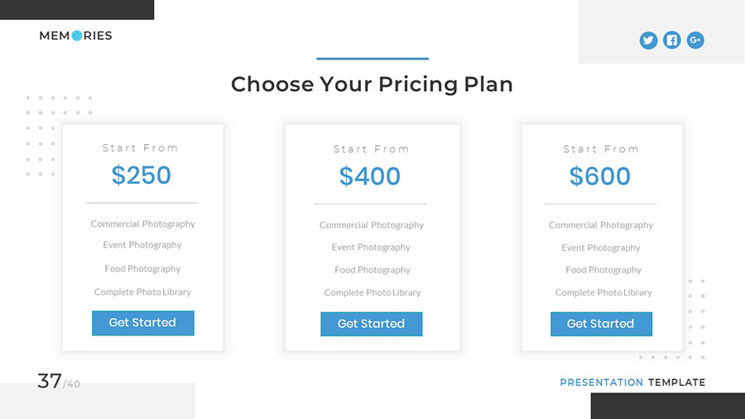The width and height of the screenshot is (745, 419).
Task: Select Complete Photo Library in $400 card
Action: (x=372, y=292)
